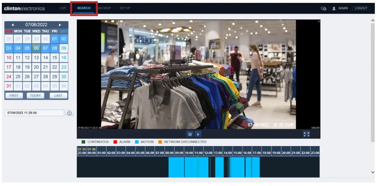The height and width of the screenshot is (186, 377).
Task: Click the date-time field 07/06/2022 11:26:04
Action: [34, 113]
